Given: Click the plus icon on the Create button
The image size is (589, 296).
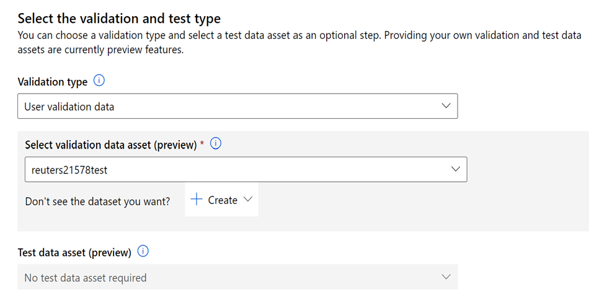Looking at the screenshot, I should click(197, 199).
